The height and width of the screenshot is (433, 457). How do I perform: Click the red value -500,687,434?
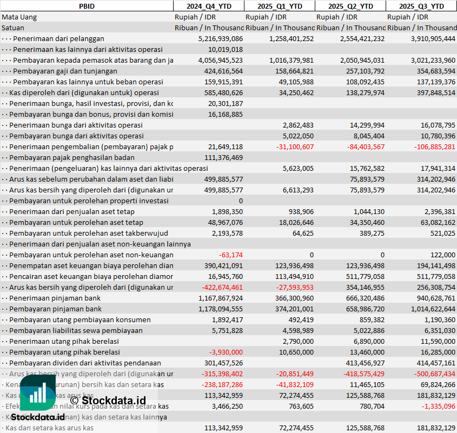click(434, 374)
